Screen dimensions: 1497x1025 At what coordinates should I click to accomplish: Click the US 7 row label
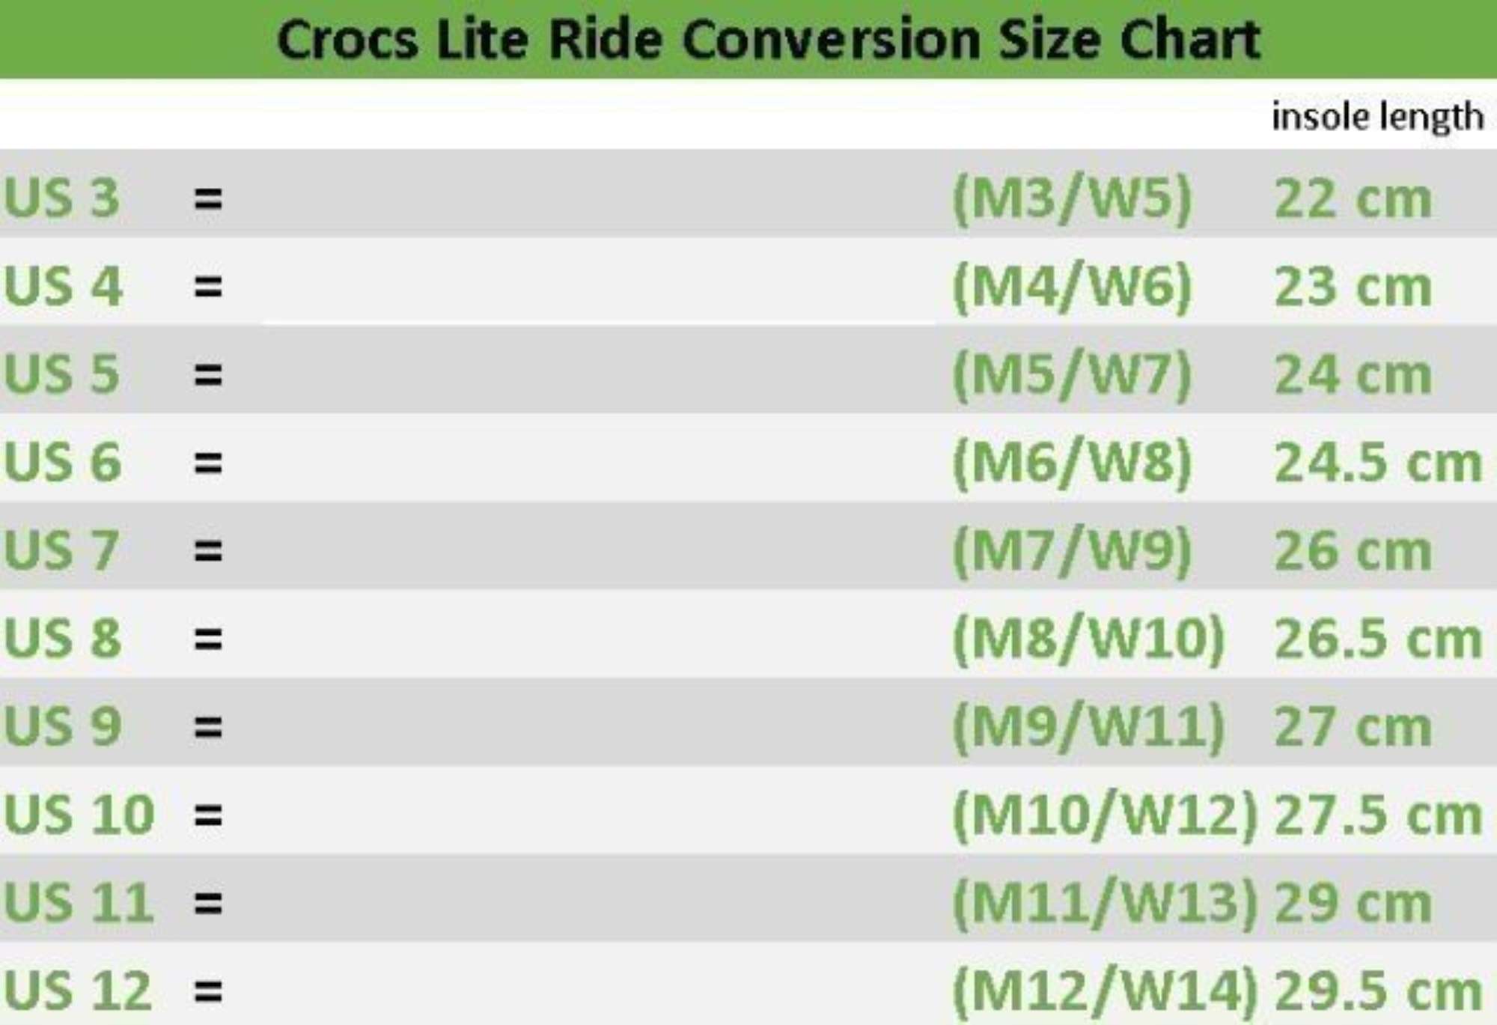pos(62,550)
